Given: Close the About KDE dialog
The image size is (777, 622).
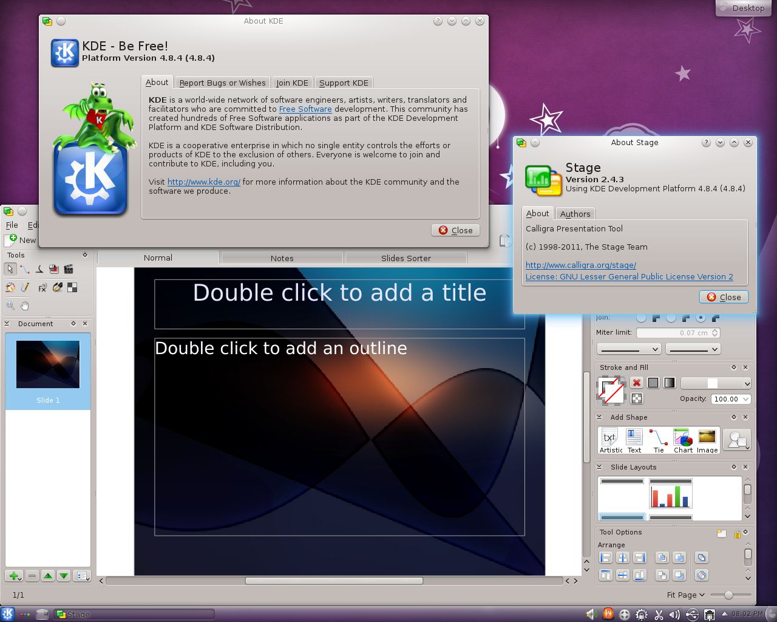Looking at the screenshot, I should 455,230.
